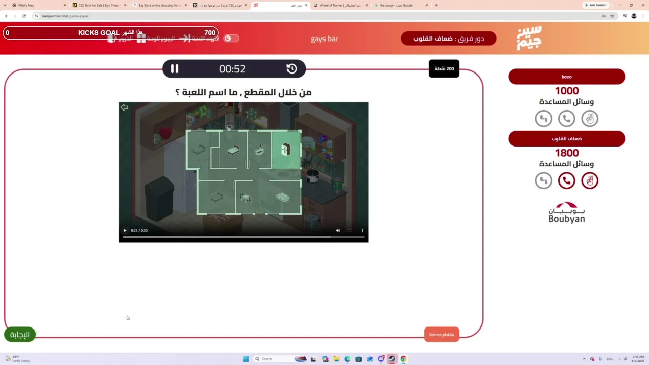Image resolution: width=649 pixels, height=365 pixels.
Task: Use bozo team's double-answer helper icon
Action: [x=544, y=119]
